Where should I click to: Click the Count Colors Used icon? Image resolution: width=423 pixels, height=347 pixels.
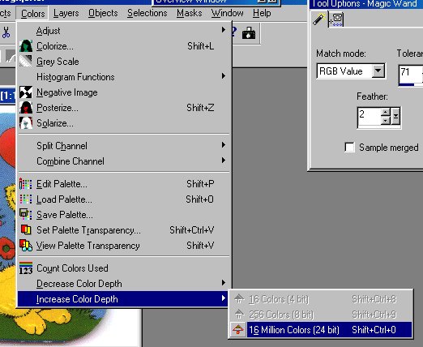click(x=26, y=268)
